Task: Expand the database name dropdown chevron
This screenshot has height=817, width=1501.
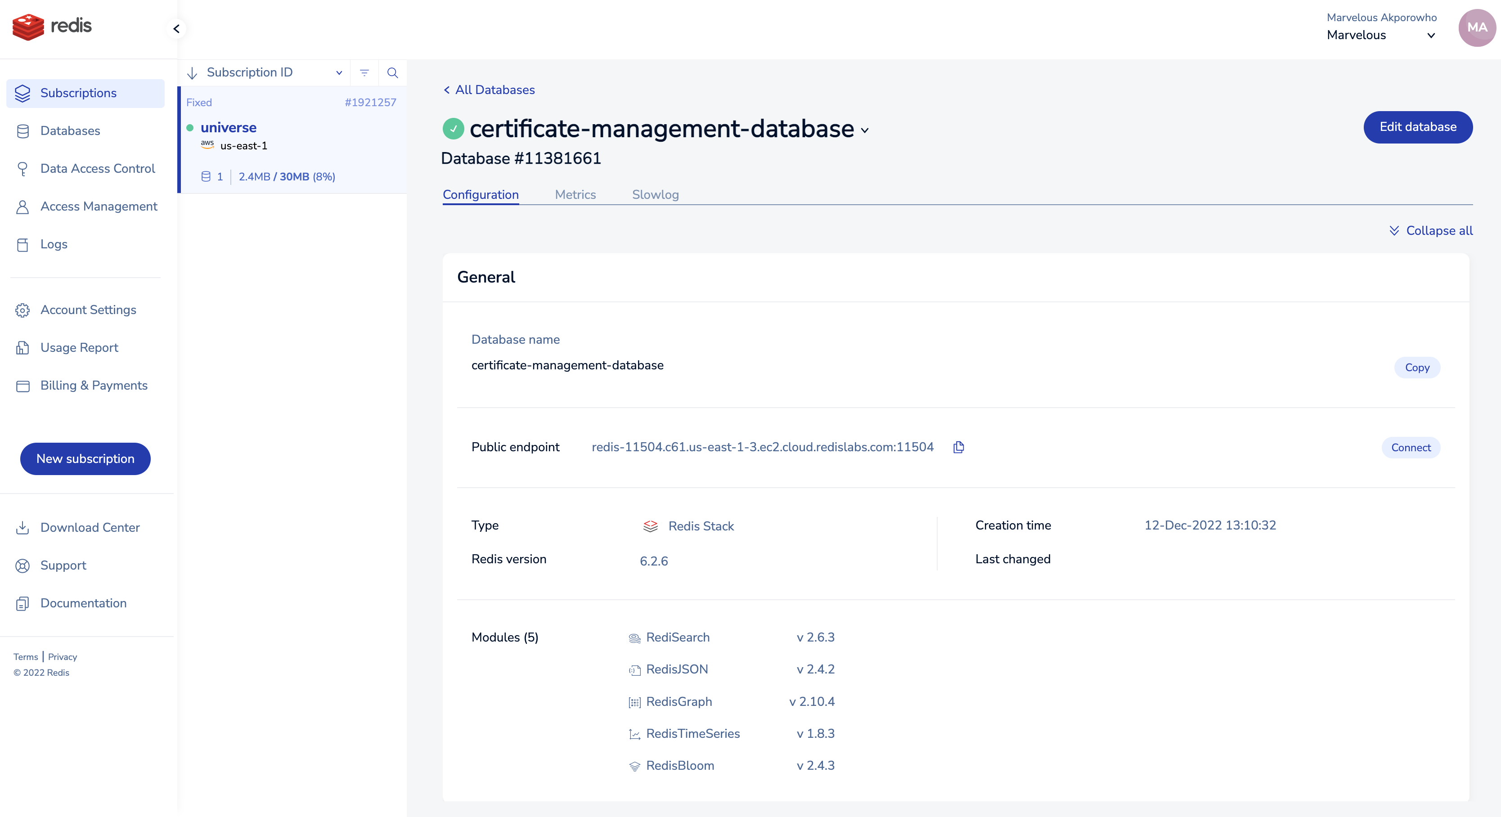Action: tap(865, 130)
